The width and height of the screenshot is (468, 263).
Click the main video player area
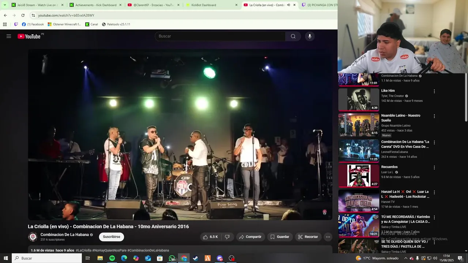180,134
